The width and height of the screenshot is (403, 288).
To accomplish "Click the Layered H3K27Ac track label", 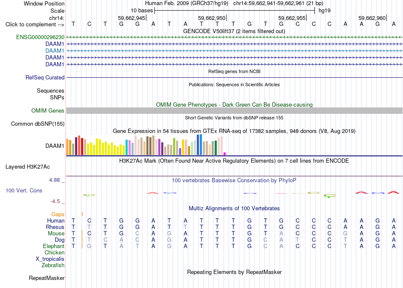I will [x=28, y=167].
